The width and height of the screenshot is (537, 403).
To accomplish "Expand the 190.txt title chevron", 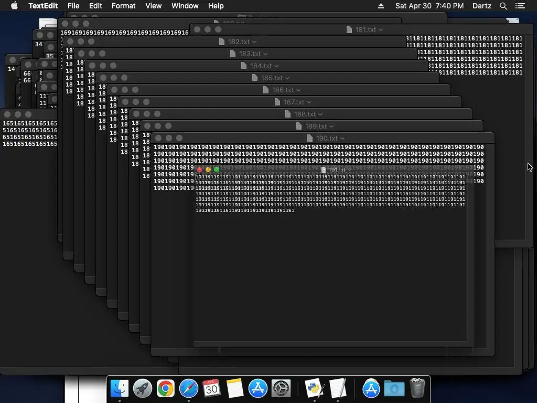I will (x=342, y=139).
